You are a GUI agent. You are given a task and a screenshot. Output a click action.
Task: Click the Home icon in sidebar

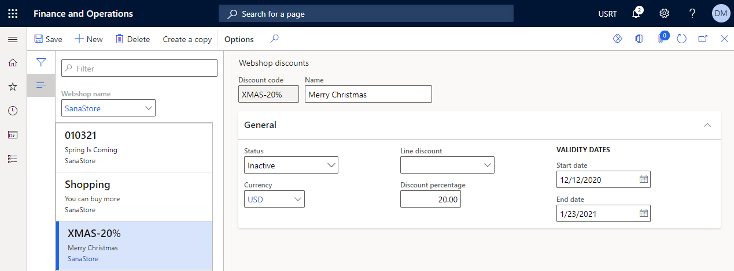pyautogui.click(x=13, y=62)
